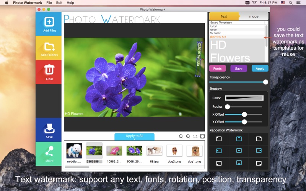Click the fit-to-screen icon
Image resolution: width=306 pixels, height=191 pixels.
202,136
